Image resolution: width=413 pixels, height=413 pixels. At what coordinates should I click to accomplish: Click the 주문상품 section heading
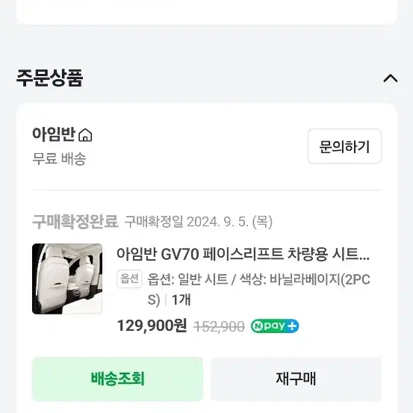click(49, 78)
